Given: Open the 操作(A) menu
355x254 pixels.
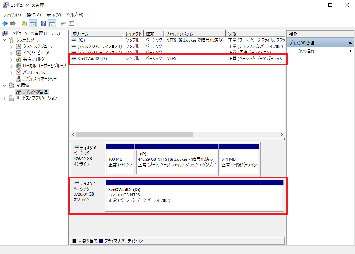Looking at the screenshot, I should 34,14.
